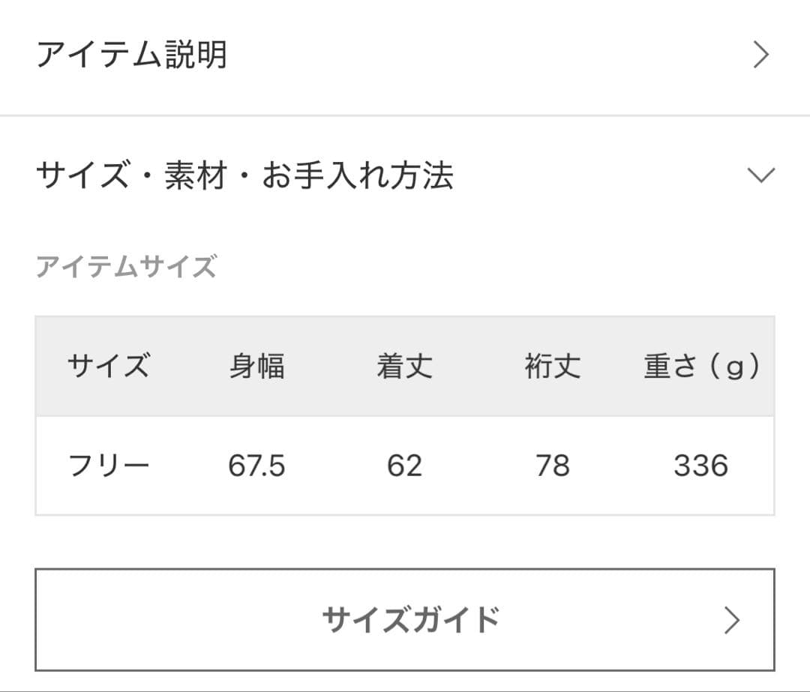The height and width of the screenshot is (692, 810).
Task: Click the フリー size cell
Action: pyautogui.click(x=109, y=465)
